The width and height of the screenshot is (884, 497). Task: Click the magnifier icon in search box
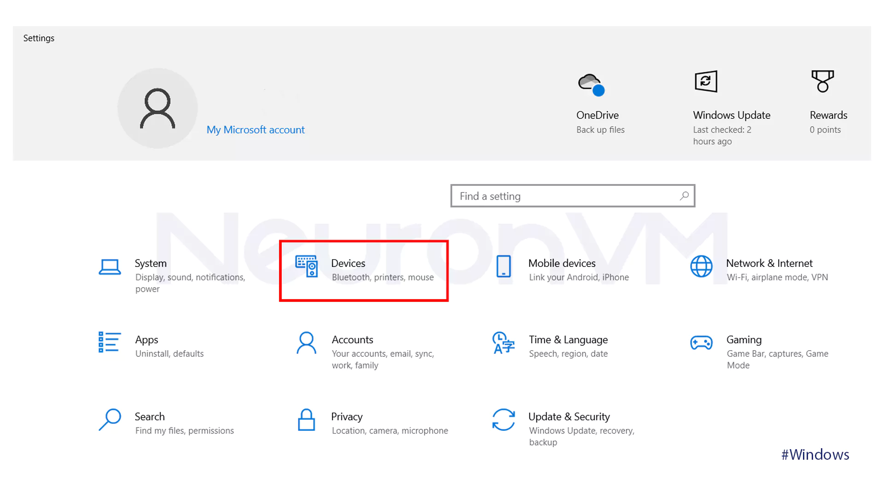point(684,196)
